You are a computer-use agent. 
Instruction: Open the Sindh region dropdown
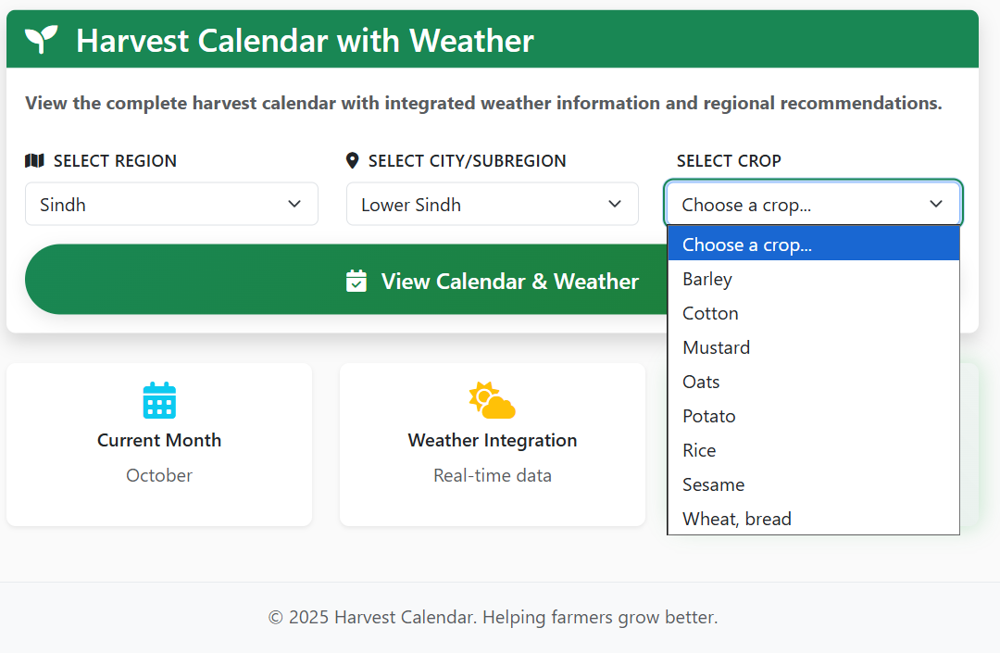(x=171, y=204)
